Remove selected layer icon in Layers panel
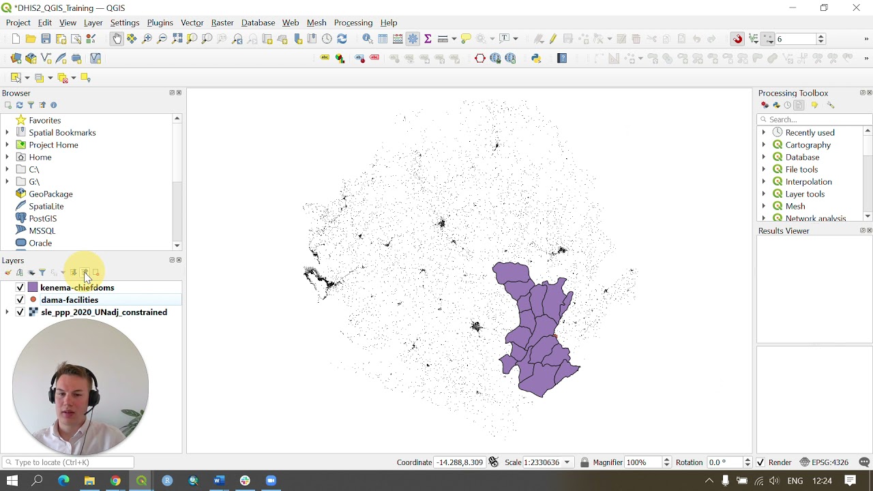Screen dimensions: 873x491 tap(95, 273)
